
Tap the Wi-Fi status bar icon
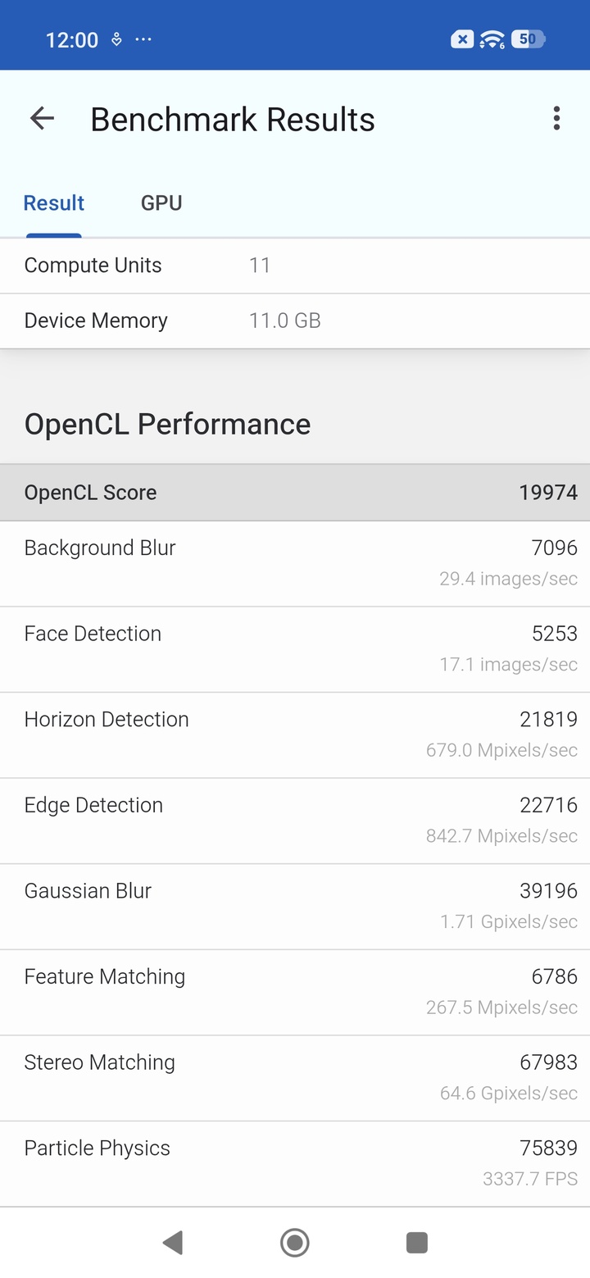pyautogui.click(x=492, y=39)
